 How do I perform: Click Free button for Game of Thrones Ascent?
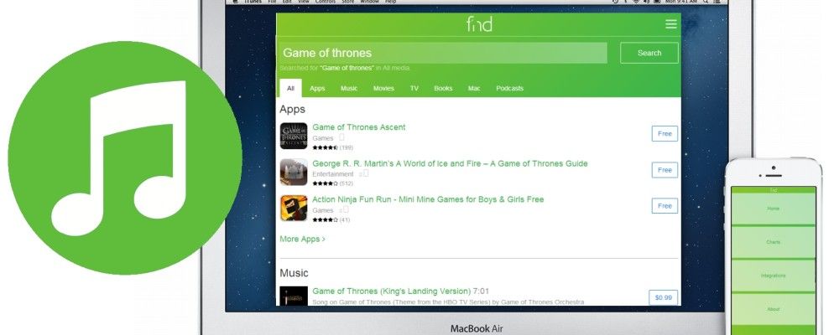(x=665, y=134)
